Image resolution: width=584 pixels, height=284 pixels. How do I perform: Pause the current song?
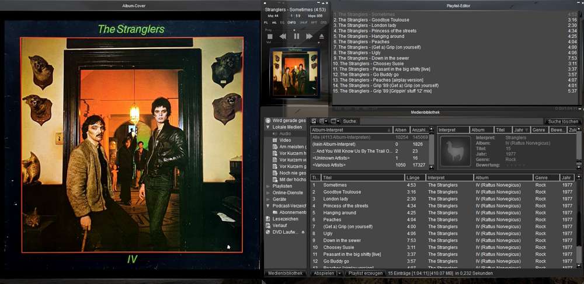[x=296, y=36]
